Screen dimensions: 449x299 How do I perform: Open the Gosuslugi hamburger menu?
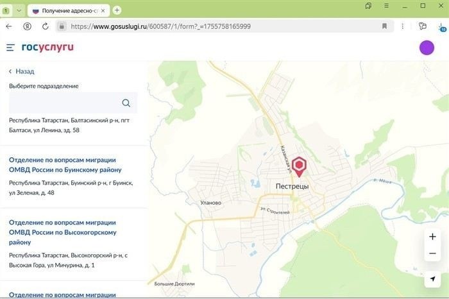[x=10, y=47]
